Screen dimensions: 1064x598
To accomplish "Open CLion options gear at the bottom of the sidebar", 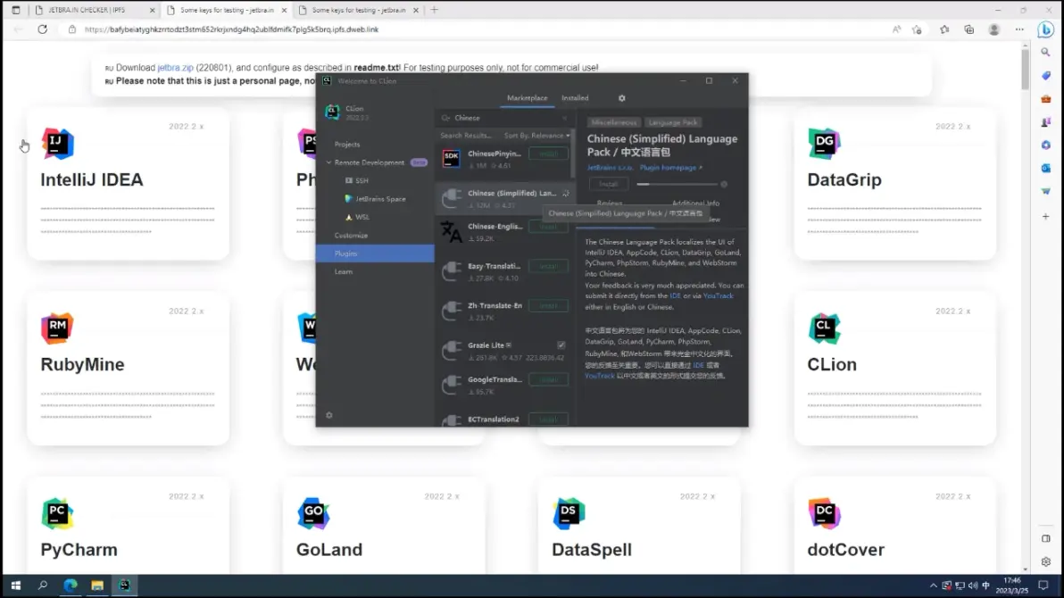I will pos(329,415).
